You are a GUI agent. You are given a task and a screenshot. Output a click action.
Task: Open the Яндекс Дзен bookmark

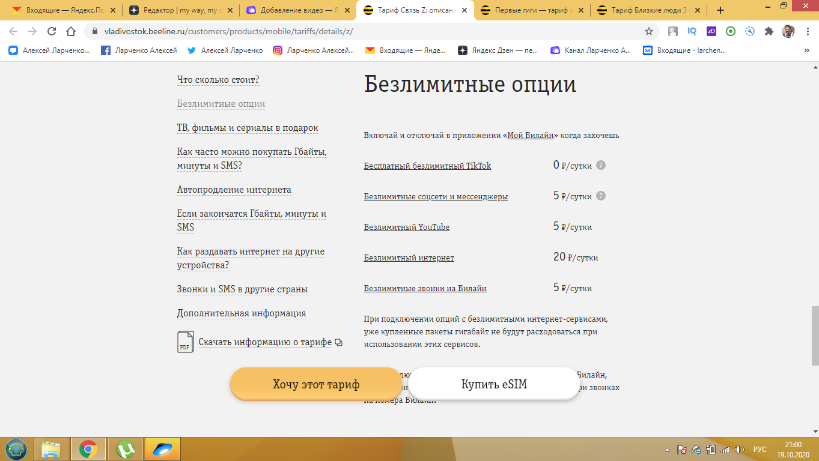click(x=499, y=51)
